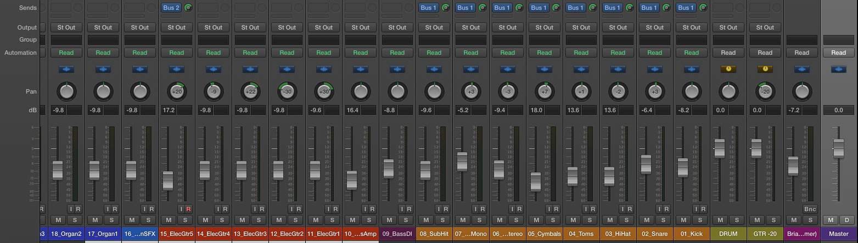Click the waveform icon on 18_Organ2 channel
Screen dimensions: 858x243
(66, 69)
